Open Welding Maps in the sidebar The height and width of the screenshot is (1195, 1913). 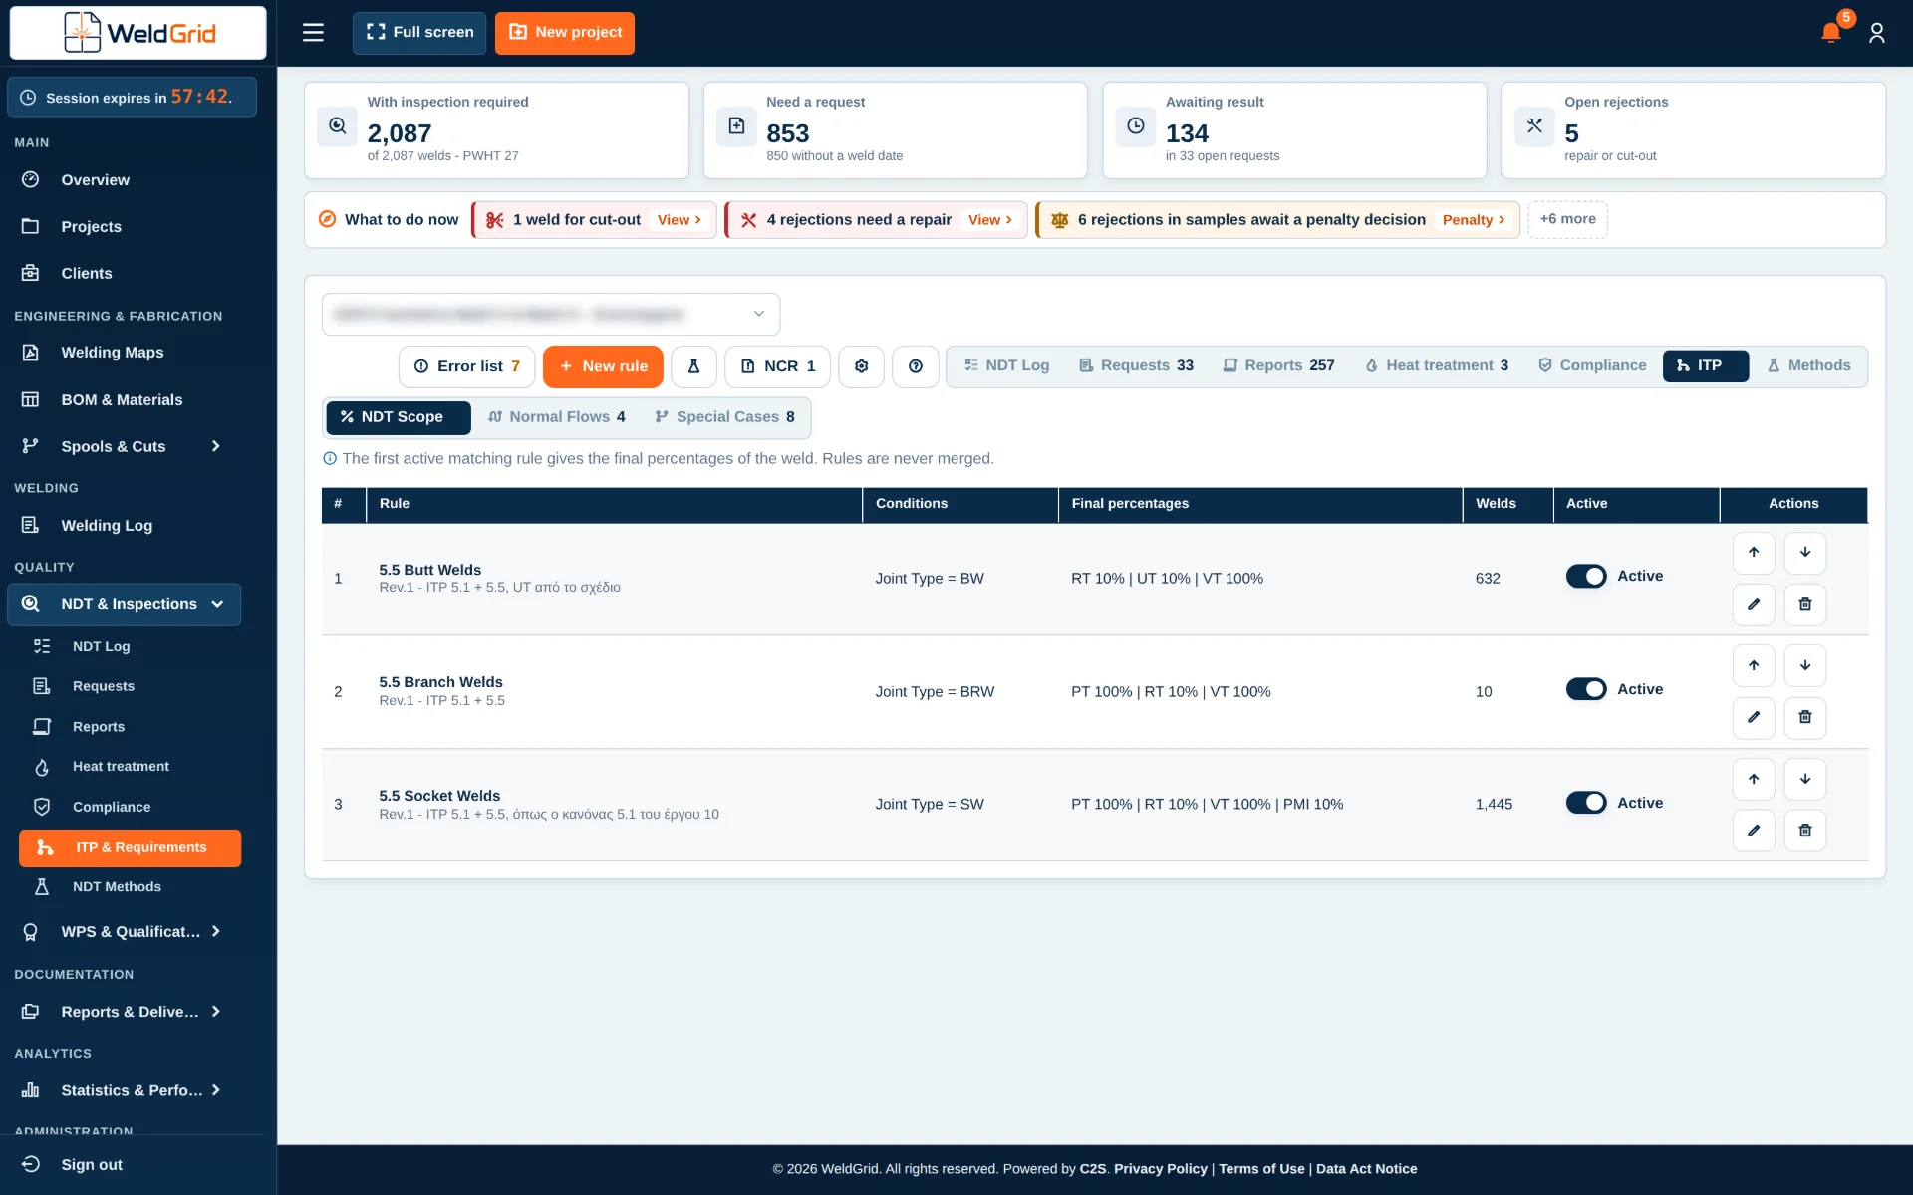[x=125, y=353]
